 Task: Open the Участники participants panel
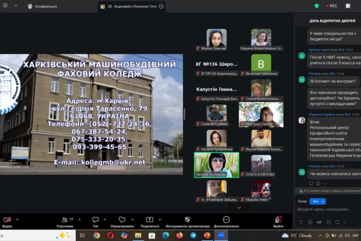tap(65, 222)
